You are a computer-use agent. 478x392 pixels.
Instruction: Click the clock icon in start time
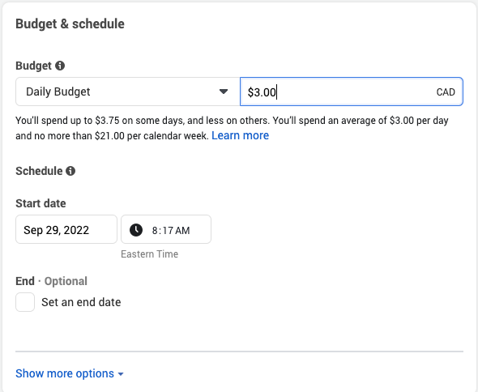(x=136, y=230)
